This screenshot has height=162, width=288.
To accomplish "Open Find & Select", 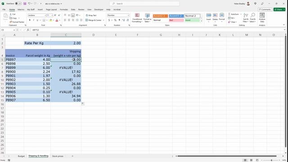I will point(253,18).
